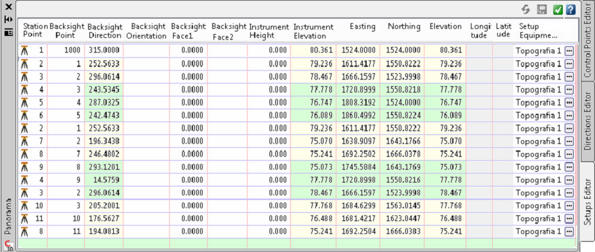Click the refresh icon in the toolbar
Screen dimensions: 595x252
526,10
